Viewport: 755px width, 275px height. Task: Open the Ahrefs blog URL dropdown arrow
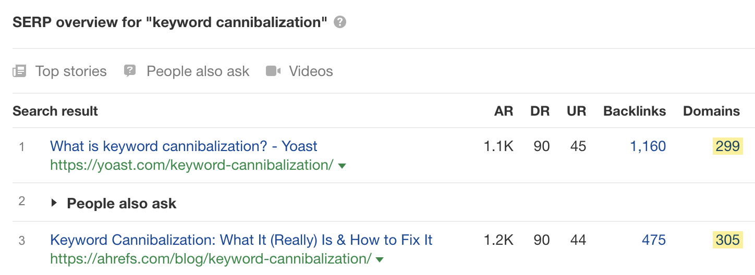[x=380, y=259]
